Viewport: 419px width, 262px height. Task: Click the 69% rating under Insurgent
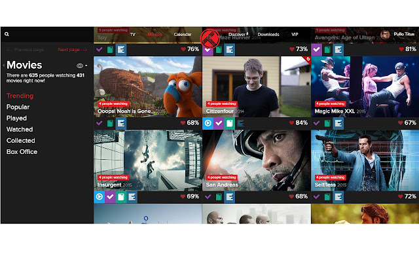point(190,196)
